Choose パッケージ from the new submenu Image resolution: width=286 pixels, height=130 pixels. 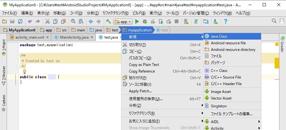pyautogui.click(x=232, y=62)
